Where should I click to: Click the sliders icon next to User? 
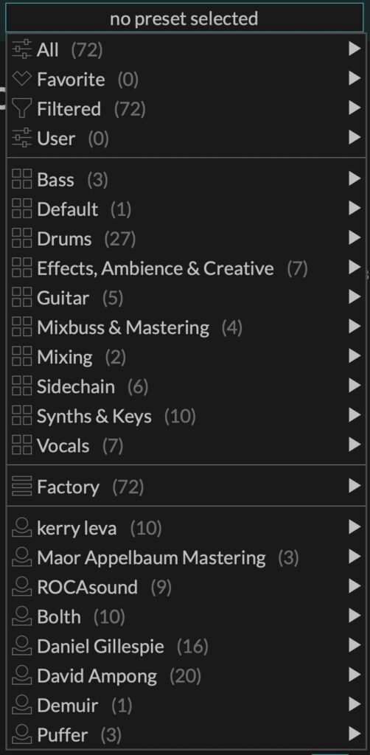(21, 138)
